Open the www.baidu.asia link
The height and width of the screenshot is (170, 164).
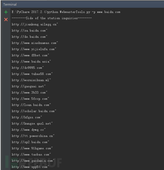(x=31, y=62)
